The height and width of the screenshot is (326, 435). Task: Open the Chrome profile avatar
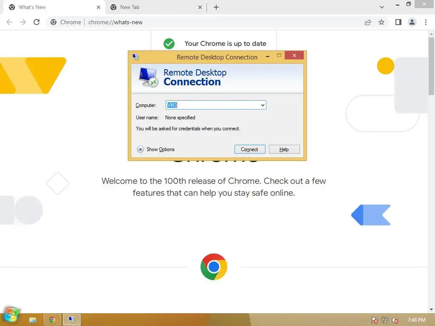(412, 22)
